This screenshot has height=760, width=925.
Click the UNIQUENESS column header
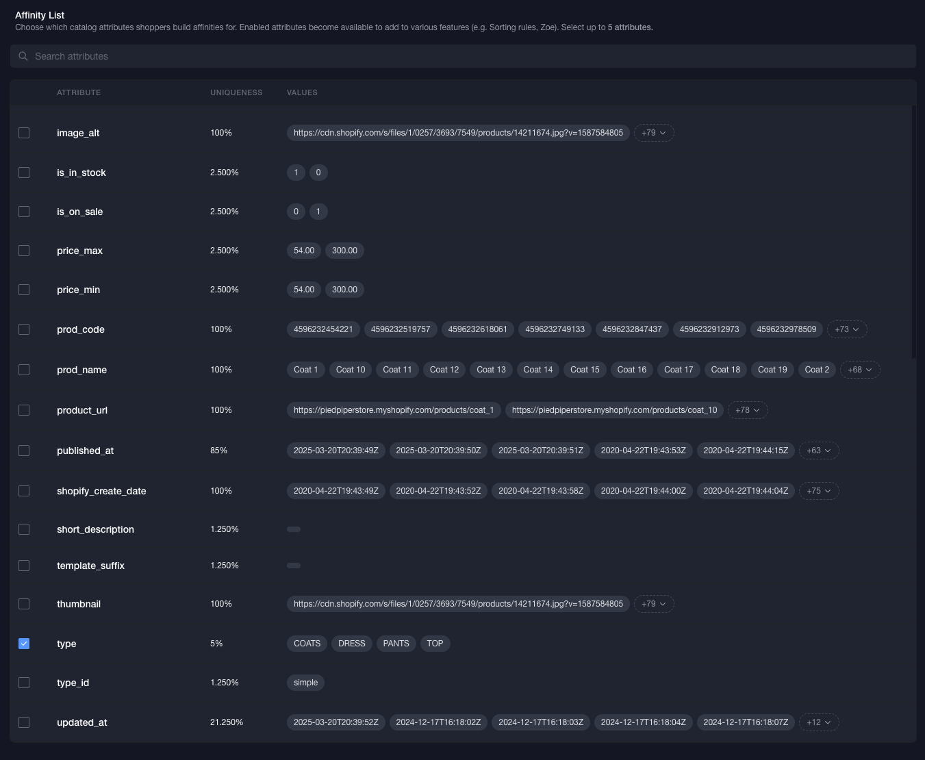(236, 92)
